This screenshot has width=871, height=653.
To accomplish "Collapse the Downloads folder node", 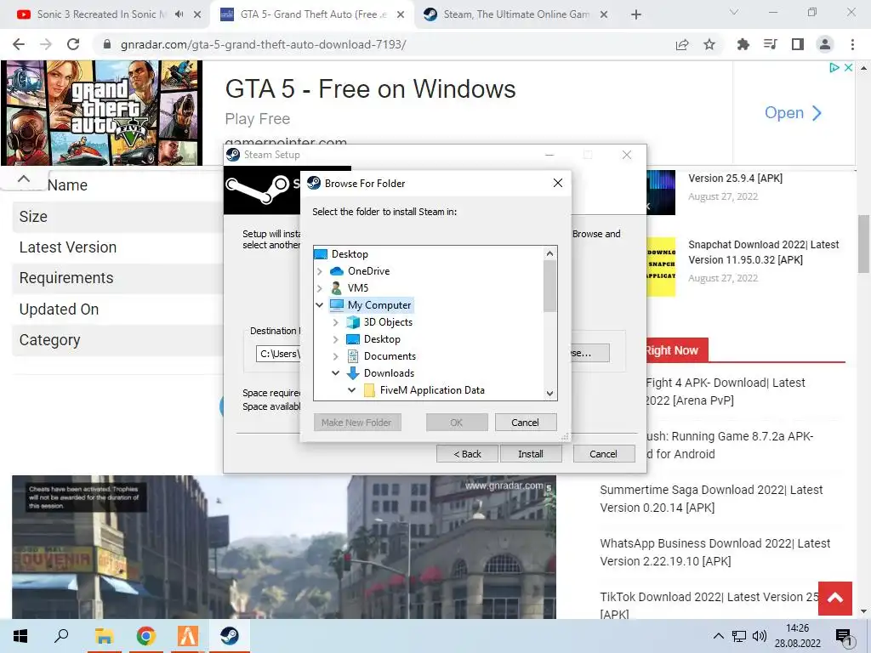I will pos(335,373).
